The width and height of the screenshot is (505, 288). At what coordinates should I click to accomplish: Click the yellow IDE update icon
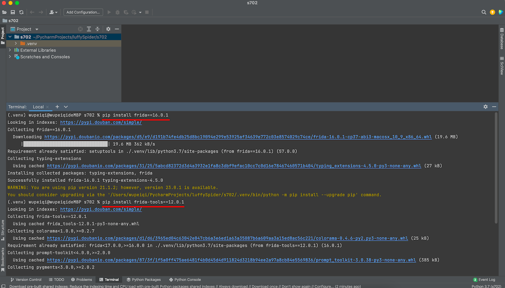pos(492,12)
